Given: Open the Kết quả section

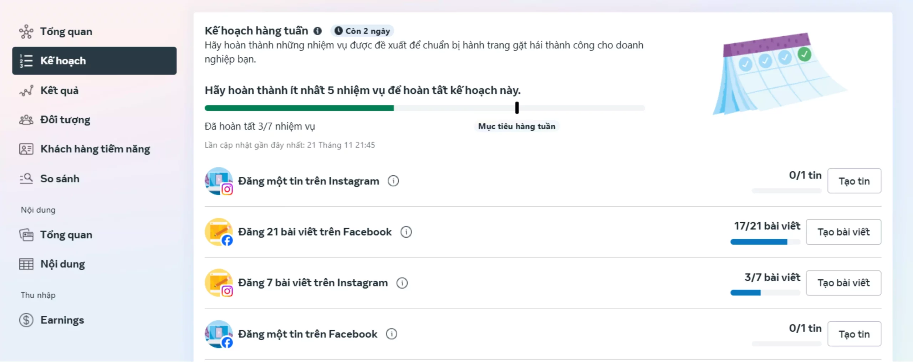Looking at the screenshot, I should pos(59,90).
